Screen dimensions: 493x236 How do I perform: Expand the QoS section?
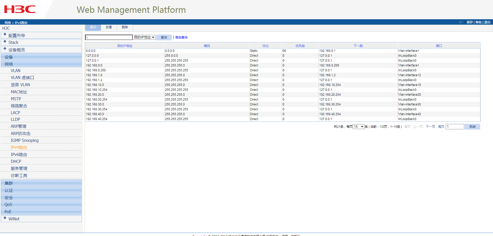8,204
